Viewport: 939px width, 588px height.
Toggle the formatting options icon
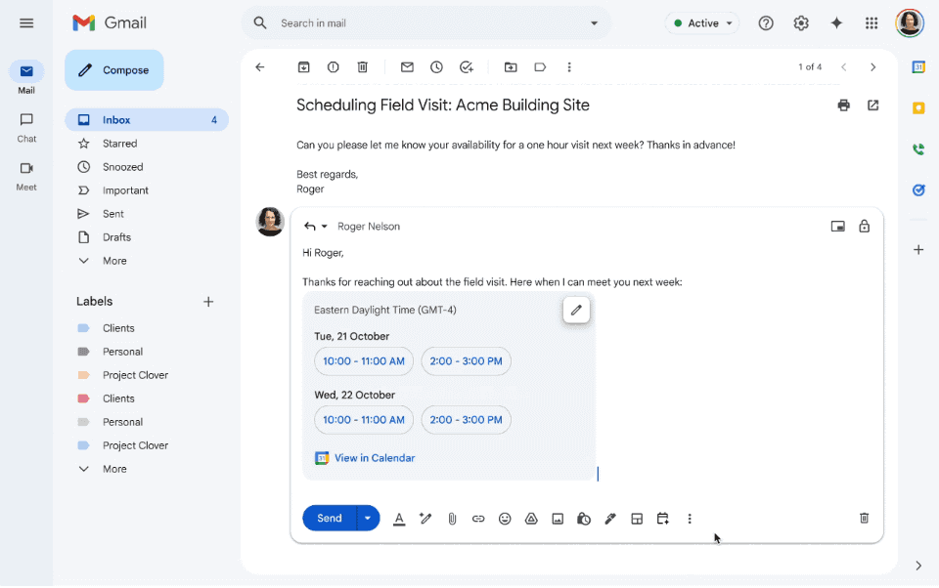399,519
